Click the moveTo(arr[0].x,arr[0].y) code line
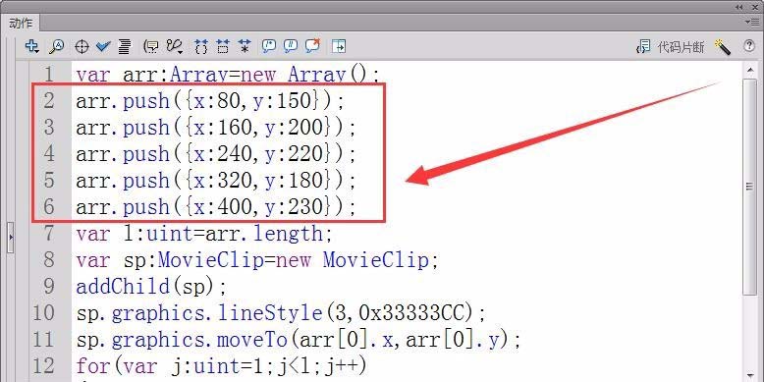The height and width of the screenshot is (382, 764). coord(299,339)
